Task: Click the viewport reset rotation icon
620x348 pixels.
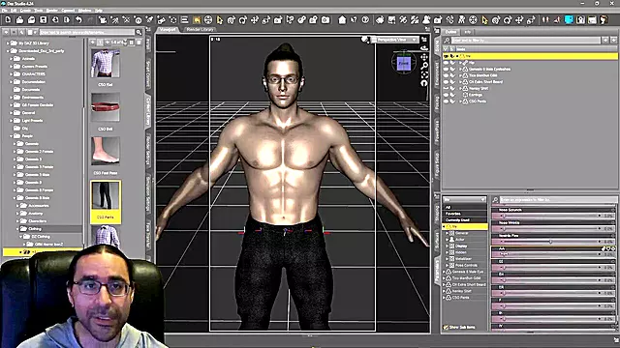Action: (x=424, y=83)
